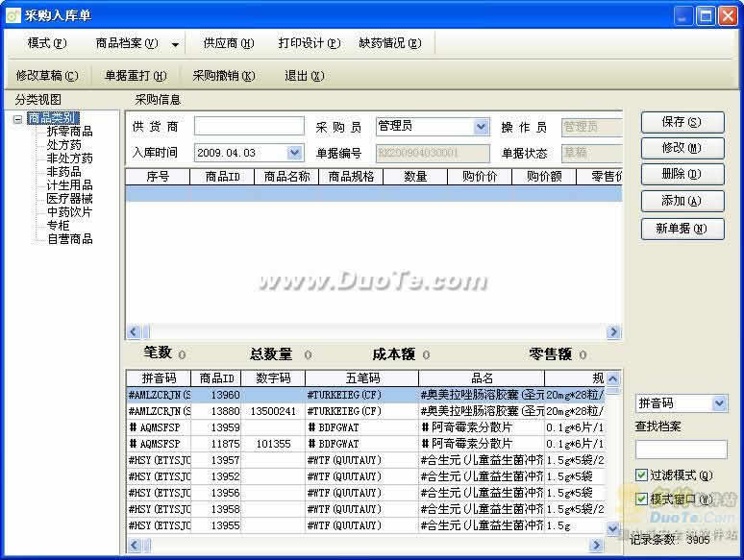The width and height of the screenshot is (744, 560).
Task: Click 修改草稿 in the second toolbar
Action: (x=46, y=76)
